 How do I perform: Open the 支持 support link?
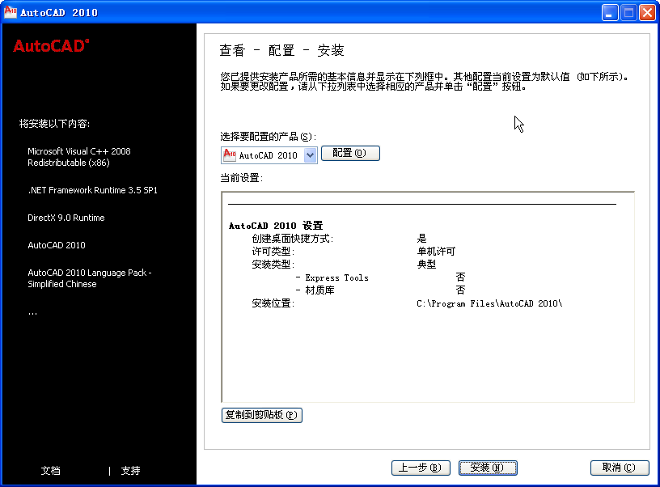point(130,471)
